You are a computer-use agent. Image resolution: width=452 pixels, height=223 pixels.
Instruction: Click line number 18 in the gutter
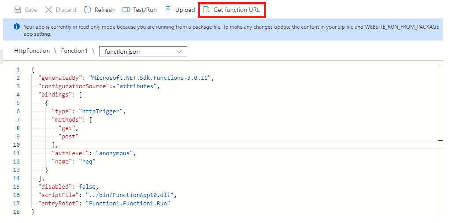pos(16,212)
